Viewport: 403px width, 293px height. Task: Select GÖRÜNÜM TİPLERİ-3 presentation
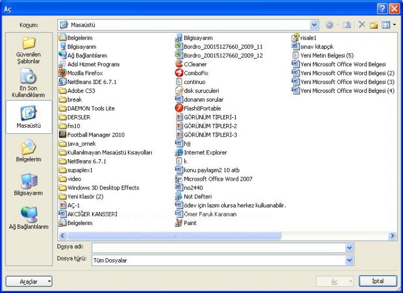pyautogui.click(x=206, y=135)
